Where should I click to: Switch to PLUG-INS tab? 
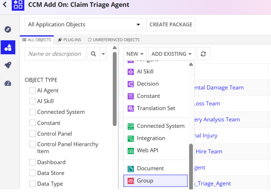tap(70, 40)
